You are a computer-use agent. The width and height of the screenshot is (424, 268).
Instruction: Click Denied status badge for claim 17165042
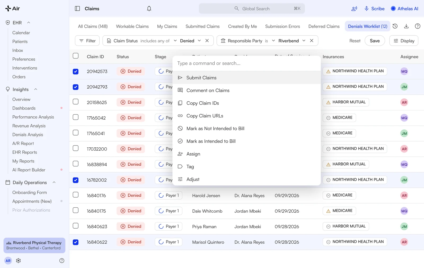(x=131, y=118)
